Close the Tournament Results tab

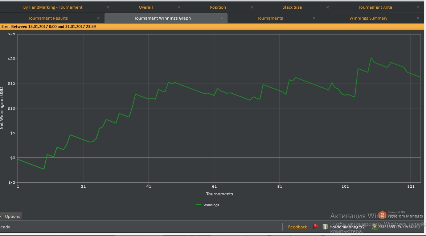coord(98,18)
